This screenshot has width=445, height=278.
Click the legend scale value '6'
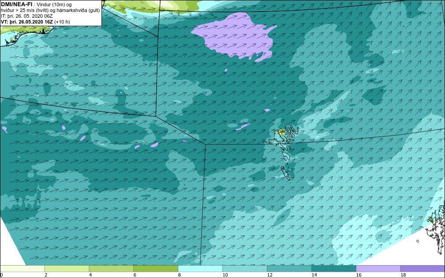135,275
